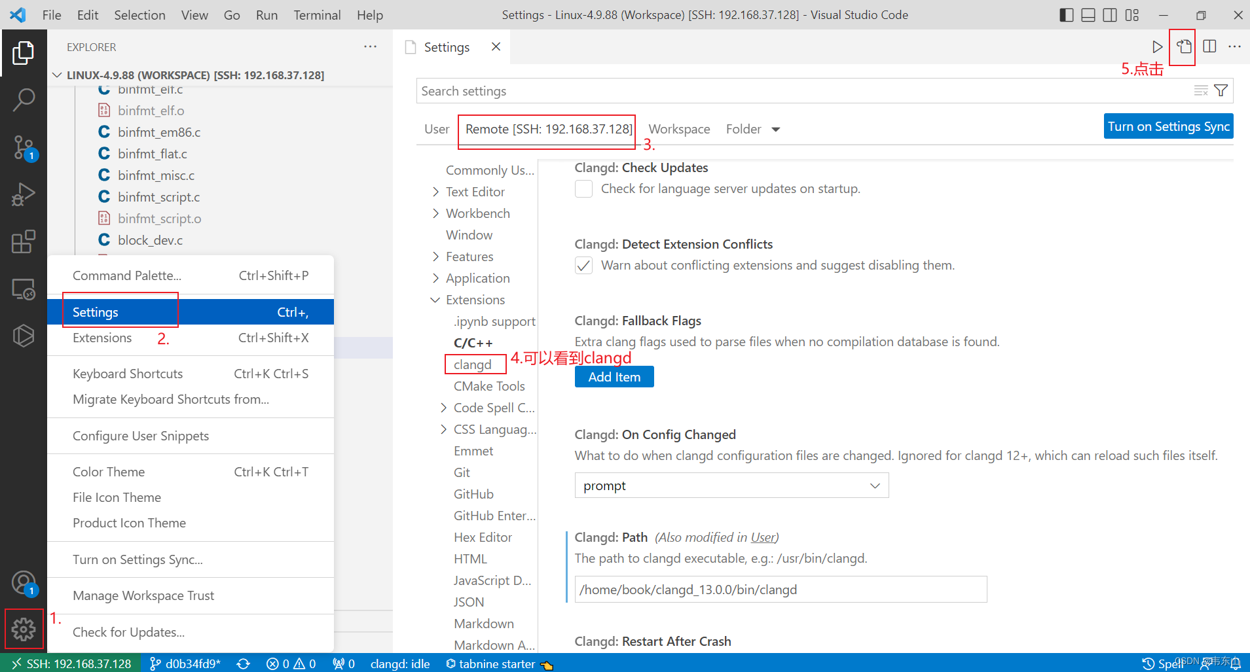Follow the User link in Clangd Path
The height and width of the screenshot is (672, 1250).
pos(763,537)
